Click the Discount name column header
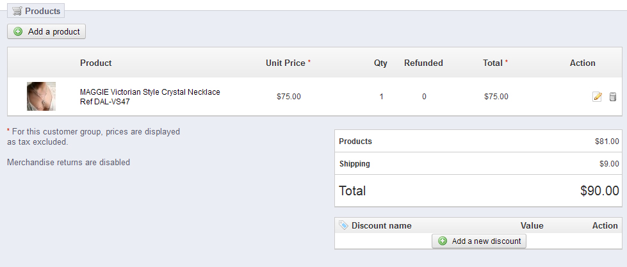Viewport: 627px width, 267px height. tap(381, 225)
